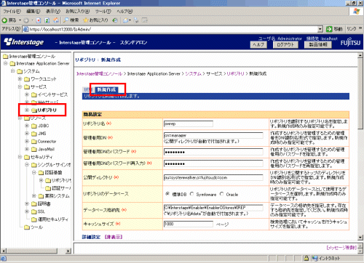Click the JDBC folder icon in tree
This screenshot has width=364, height=263.
point(34,126)
